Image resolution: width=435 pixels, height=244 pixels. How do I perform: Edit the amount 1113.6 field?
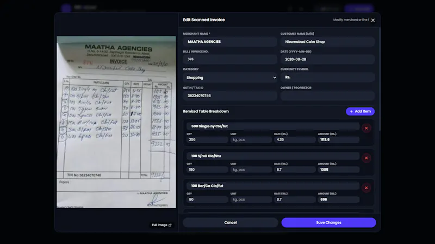pos(339,140)
